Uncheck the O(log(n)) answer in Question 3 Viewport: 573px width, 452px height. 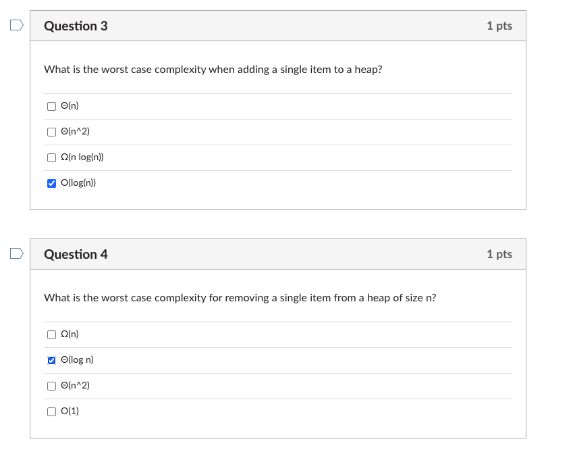tap(51, 183)
